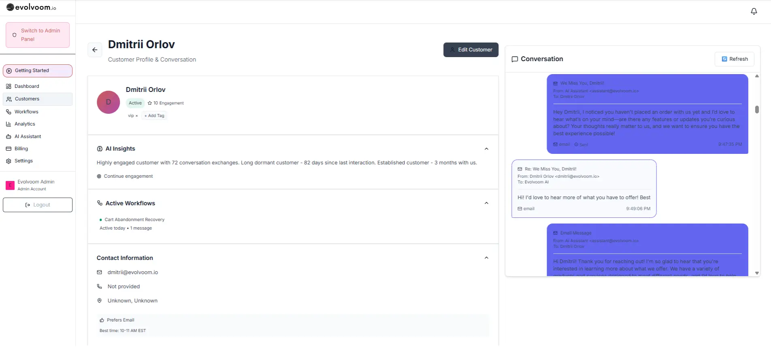This screenshot has height=347, width=771.
Task: Click the Settings gear icon
Action: coord(9,161)
